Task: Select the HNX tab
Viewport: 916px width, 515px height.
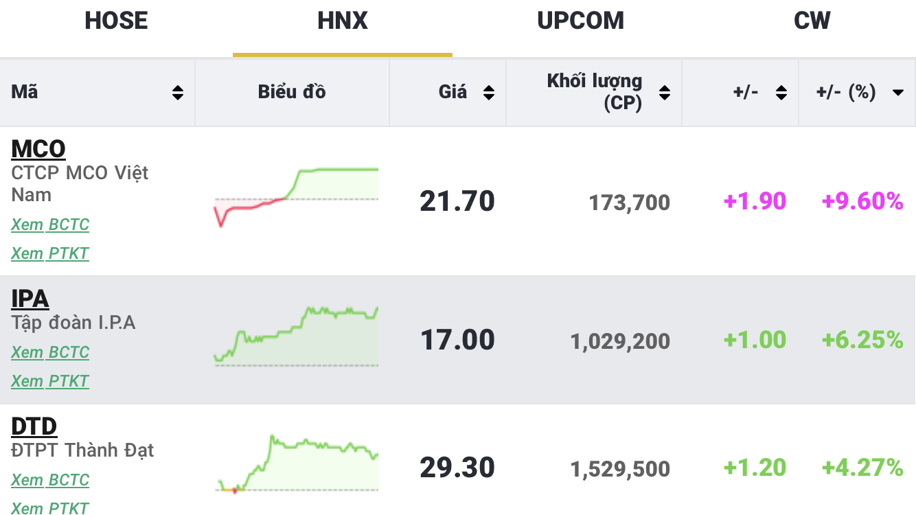Action: (343, 21)
